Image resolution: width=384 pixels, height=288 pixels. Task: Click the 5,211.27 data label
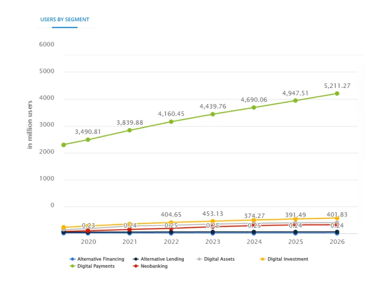click(337, 86)
